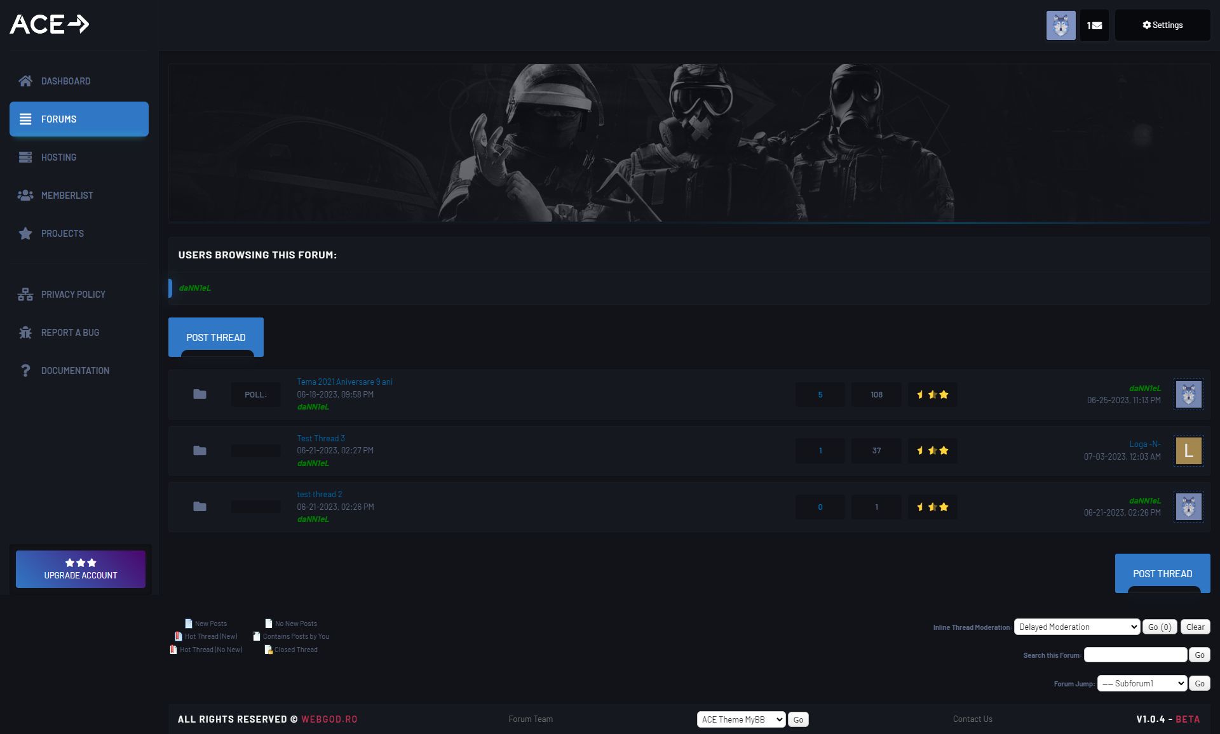Click the Report a Bug icon
This screenshot has height=734, width=1220.
[x=25, y=332]
